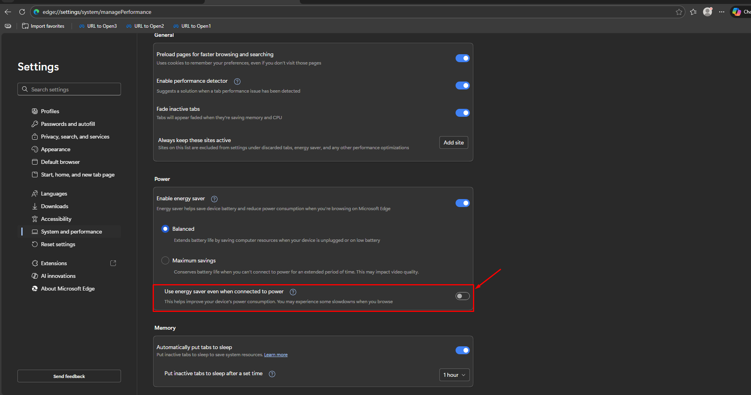Open the Learn more link

click(276, 355)
